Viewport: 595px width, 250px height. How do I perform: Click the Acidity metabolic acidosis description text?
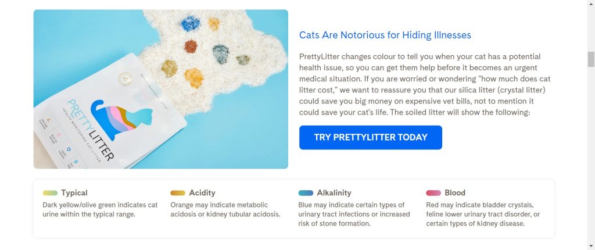[225, 209]
